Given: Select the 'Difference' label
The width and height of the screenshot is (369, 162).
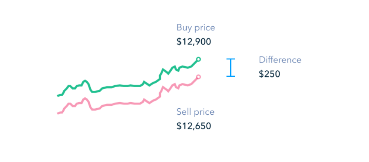Looking at the screenshot, I should (x=280, y=60).
